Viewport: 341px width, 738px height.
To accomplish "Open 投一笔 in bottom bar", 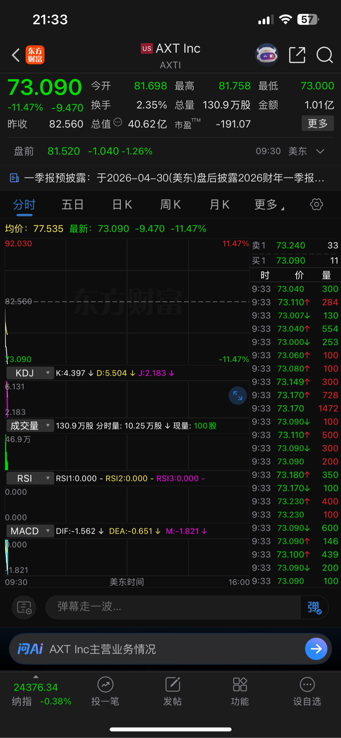I will click(x=105, y=691).
